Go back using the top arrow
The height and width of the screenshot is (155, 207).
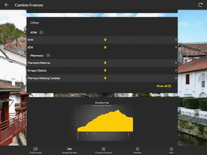[6, 5]
